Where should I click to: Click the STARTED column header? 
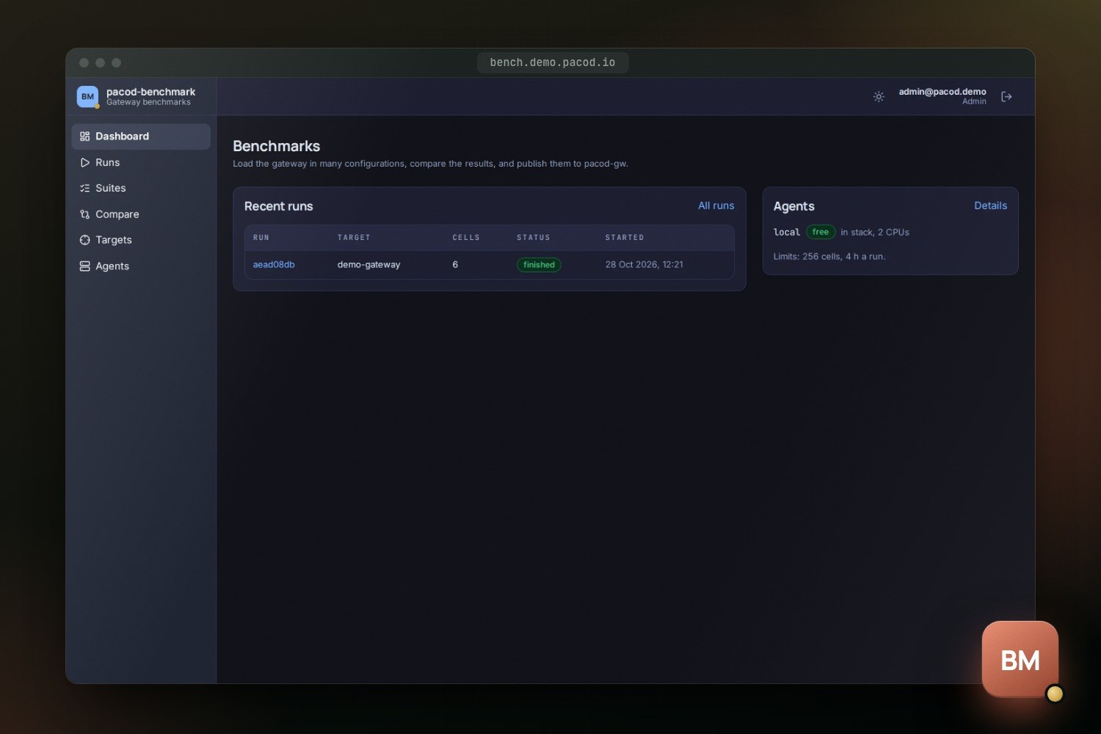pos(625,238)
